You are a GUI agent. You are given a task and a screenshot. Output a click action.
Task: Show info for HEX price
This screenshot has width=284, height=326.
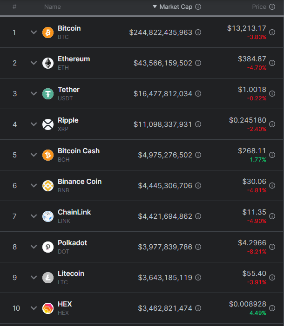click(x=272, y=308)
